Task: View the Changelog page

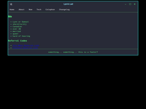Action: pyautogui.click(x=64, y=9)
